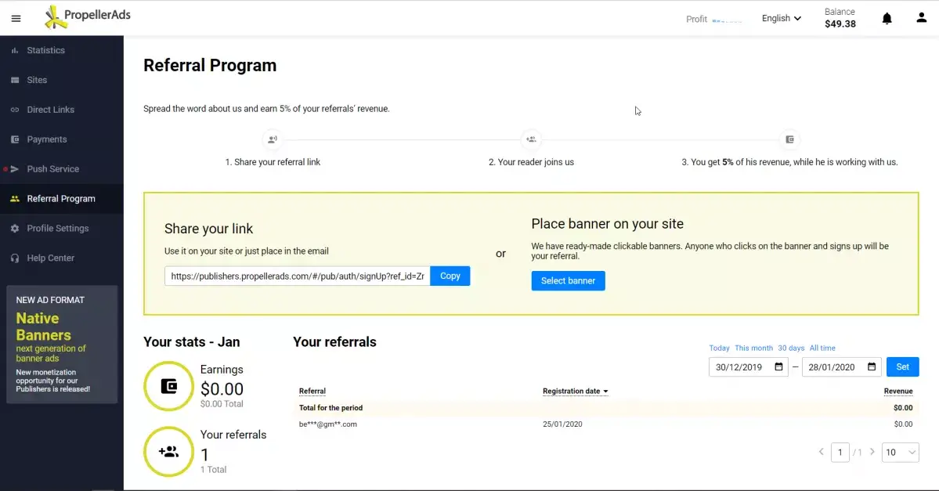Click the revenue wallet step icon

coord(790,139)
